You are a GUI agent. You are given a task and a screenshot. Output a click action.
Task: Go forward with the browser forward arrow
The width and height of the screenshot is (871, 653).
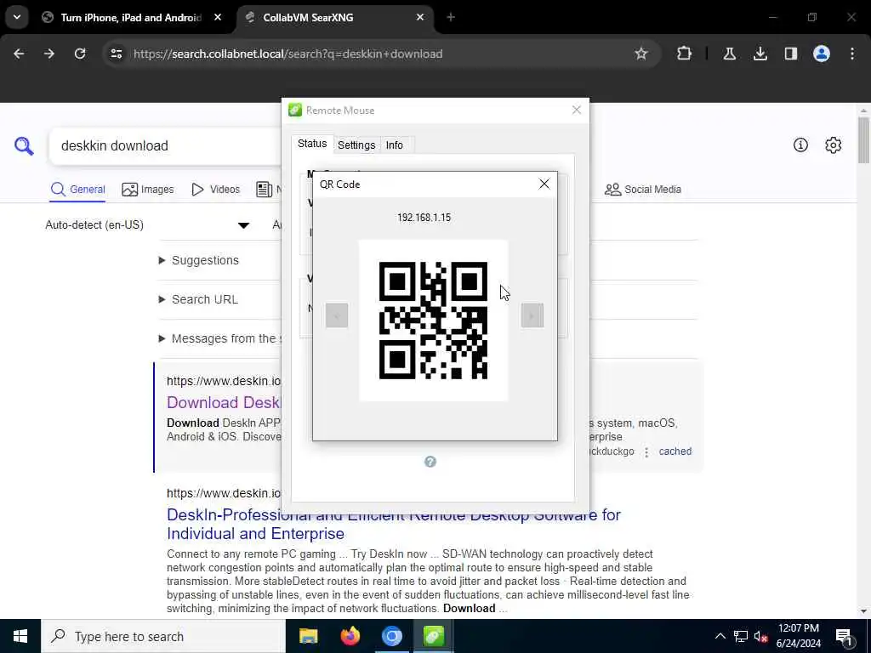point(49,54)
